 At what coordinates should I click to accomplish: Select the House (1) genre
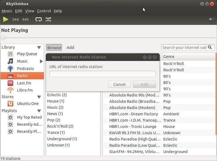point(55,101)
